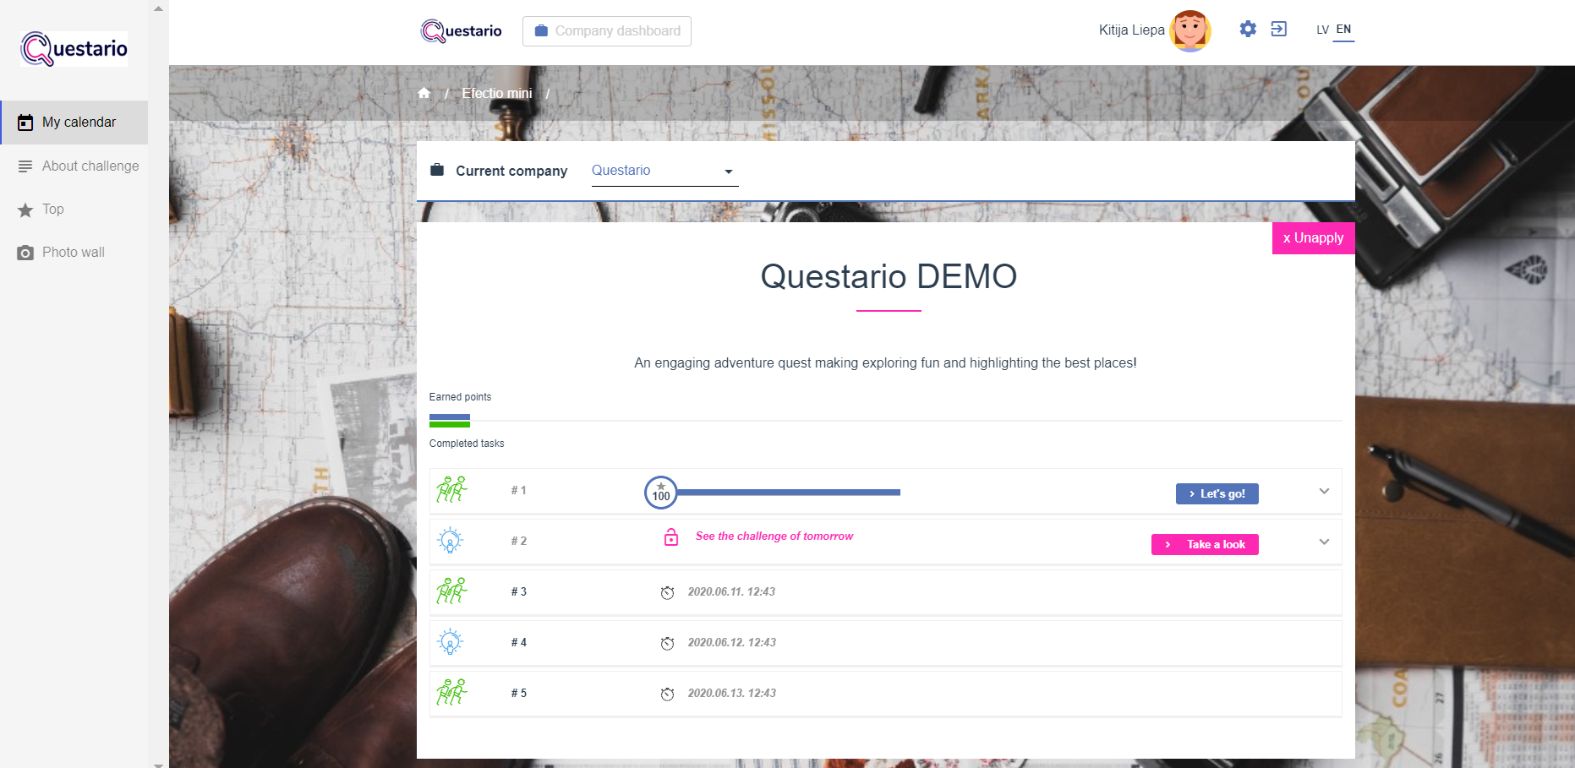Click the Questario logo in the top header
The image size is (1575, 768).
pyautogui.click(x=462, y=31)
